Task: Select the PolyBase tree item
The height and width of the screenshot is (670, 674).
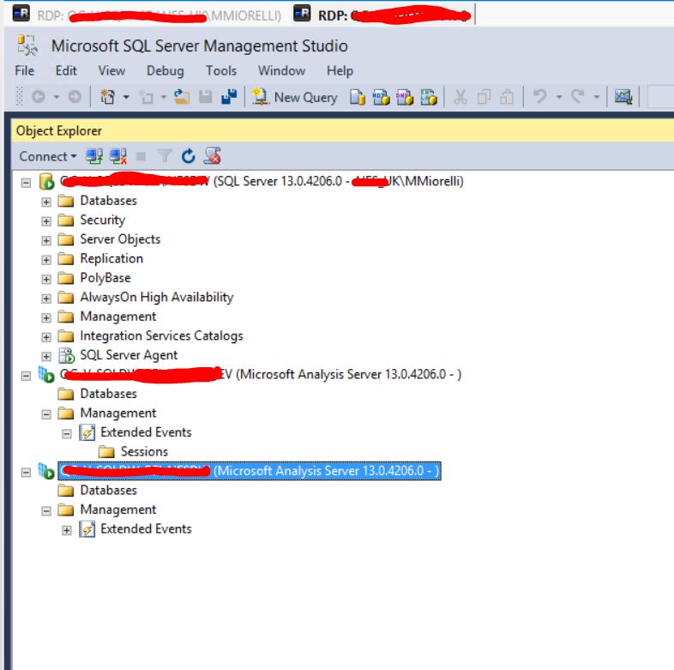Action: point(105,278)
